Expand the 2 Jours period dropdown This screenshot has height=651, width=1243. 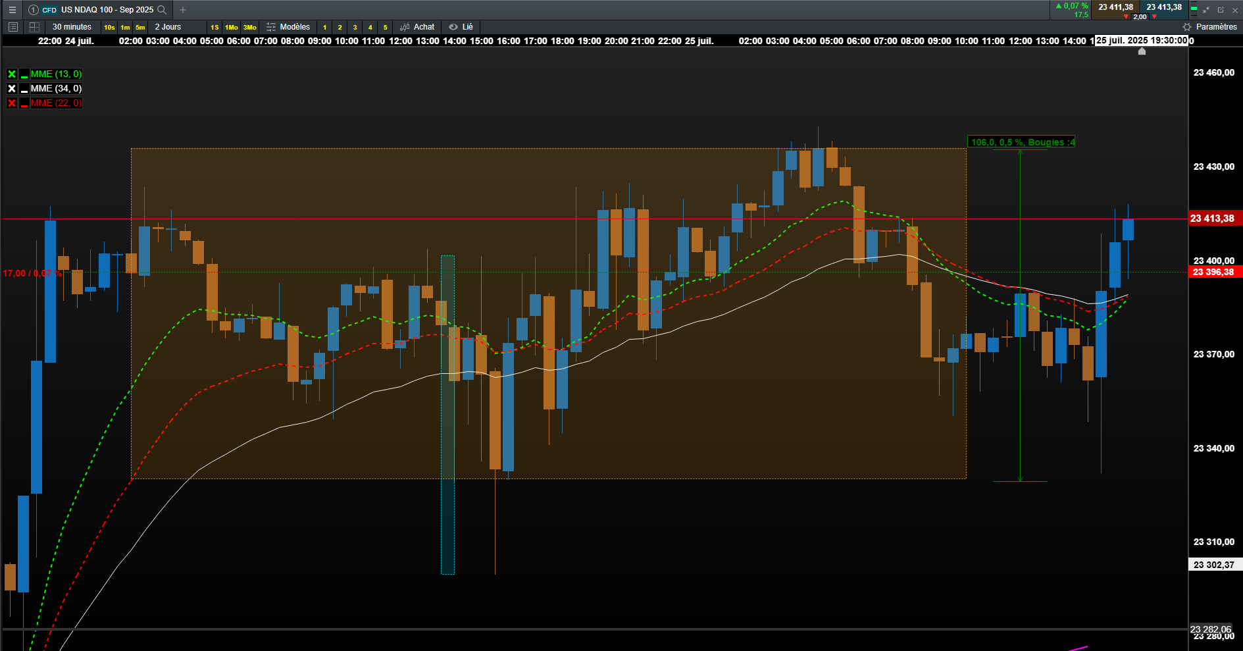pyautogui.click(x=168, y=27)
